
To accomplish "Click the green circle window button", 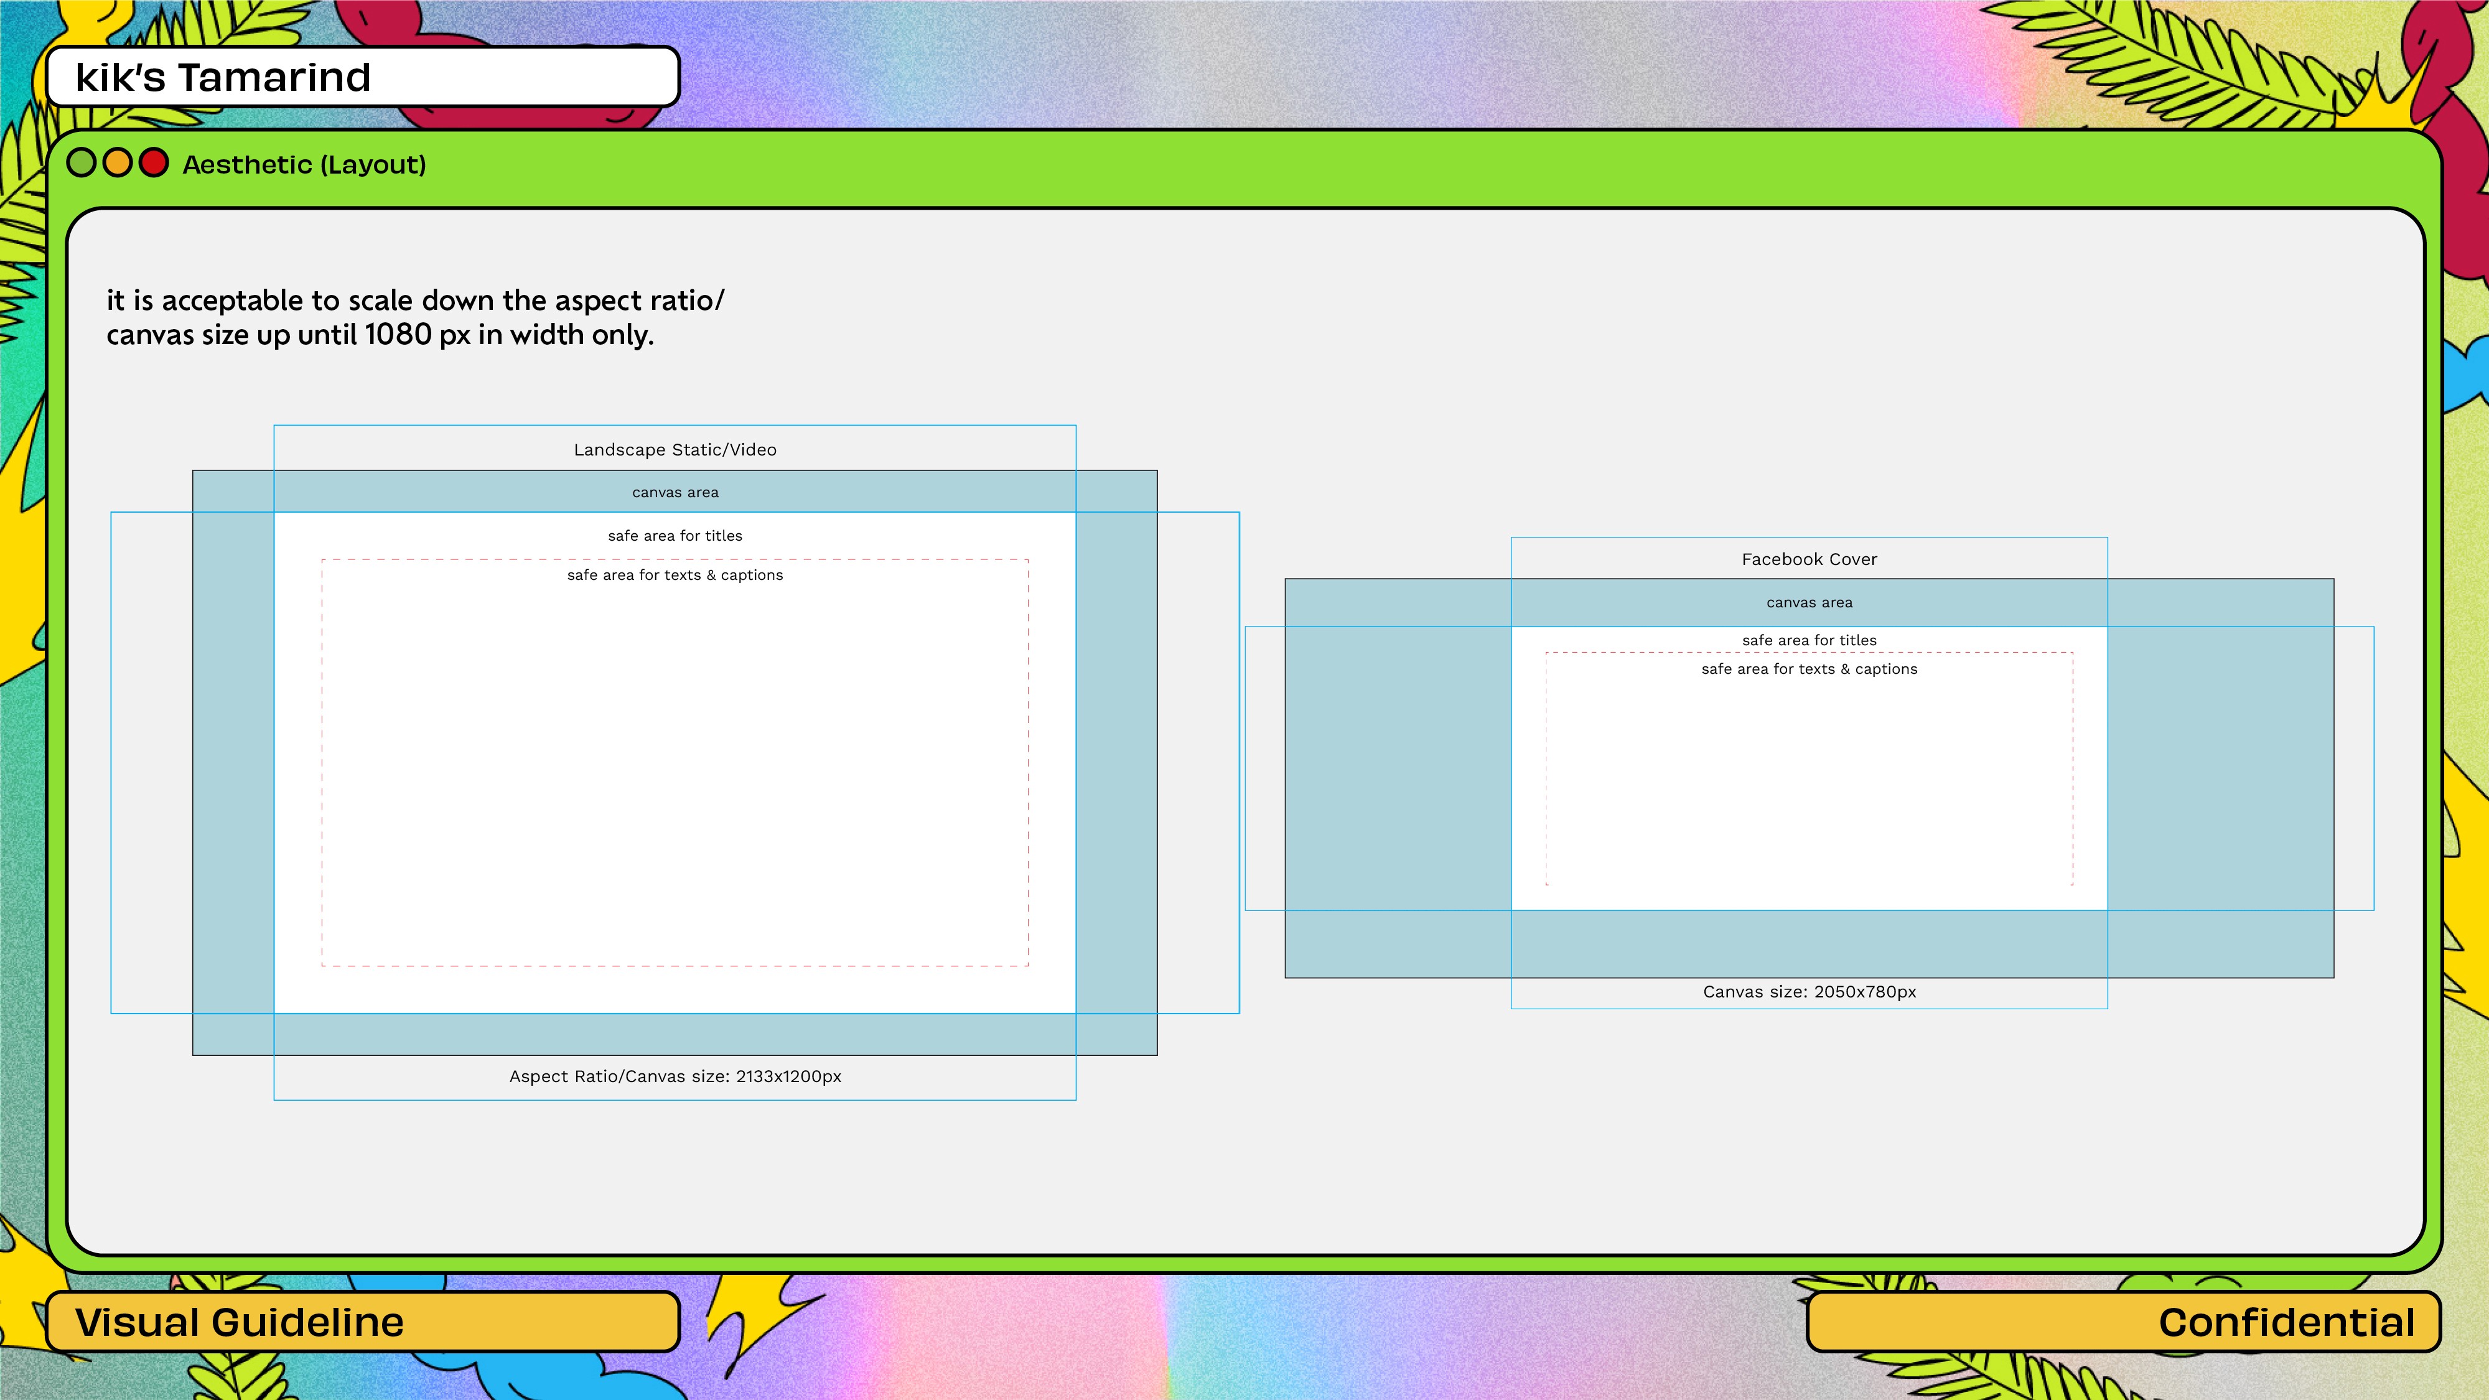I will tap(82, 163).
